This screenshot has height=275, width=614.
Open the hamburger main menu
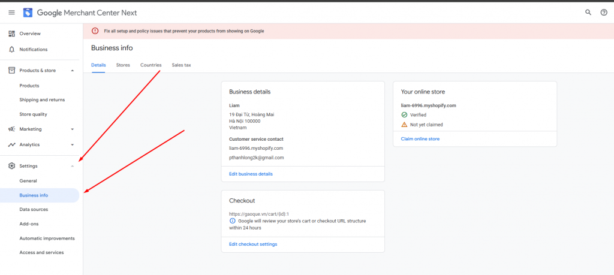point(11,13)
